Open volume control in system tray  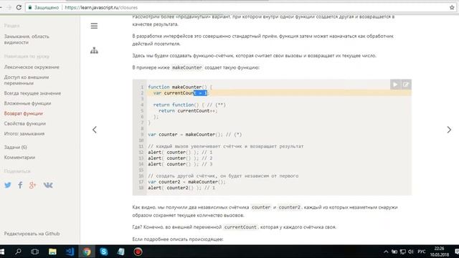coord(411,252)
